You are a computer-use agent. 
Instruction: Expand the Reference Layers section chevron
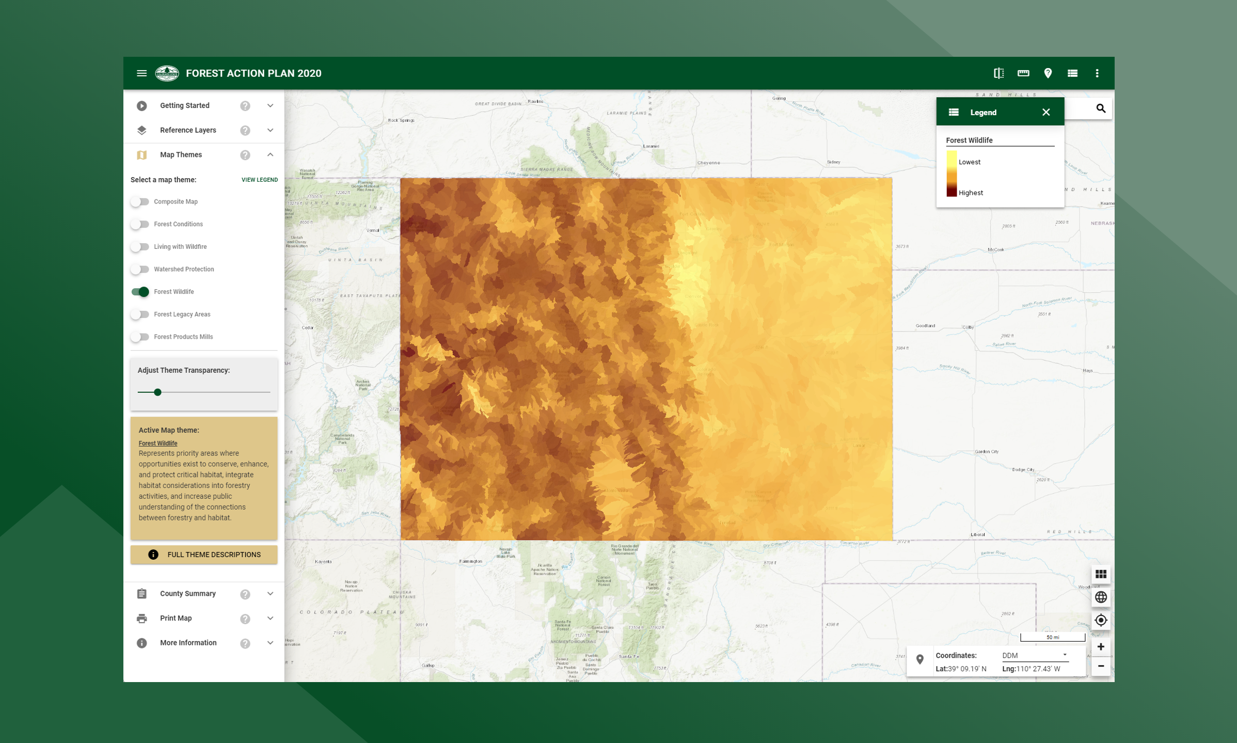point(270,130)
